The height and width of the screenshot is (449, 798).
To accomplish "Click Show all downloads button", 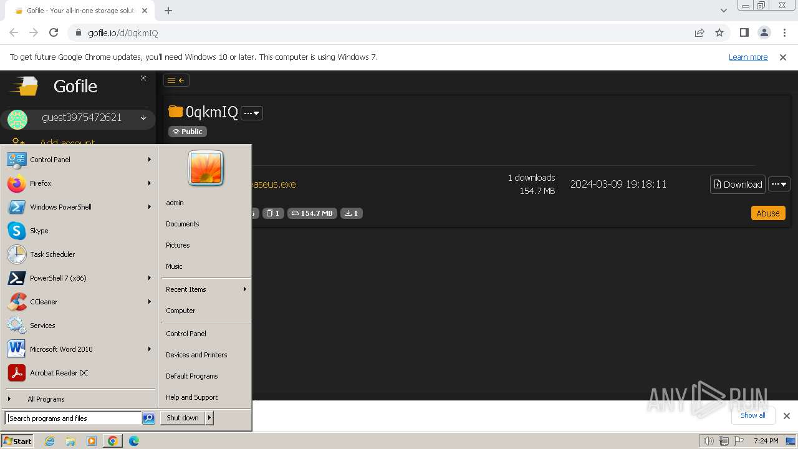I will point(752,415).
